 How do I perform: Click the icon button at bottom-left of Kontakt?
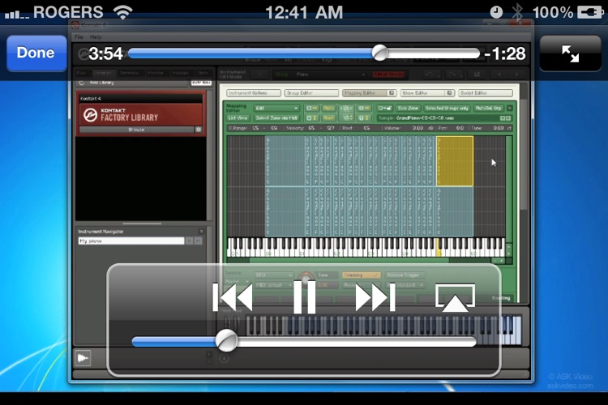click(83, 358)
